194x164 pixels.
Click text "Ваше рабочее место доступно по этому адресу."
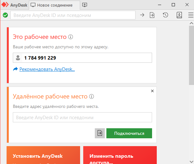[60, 47]
